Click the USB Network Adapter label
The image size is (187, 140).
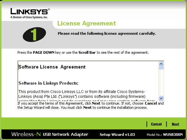(x=65, y=135)
